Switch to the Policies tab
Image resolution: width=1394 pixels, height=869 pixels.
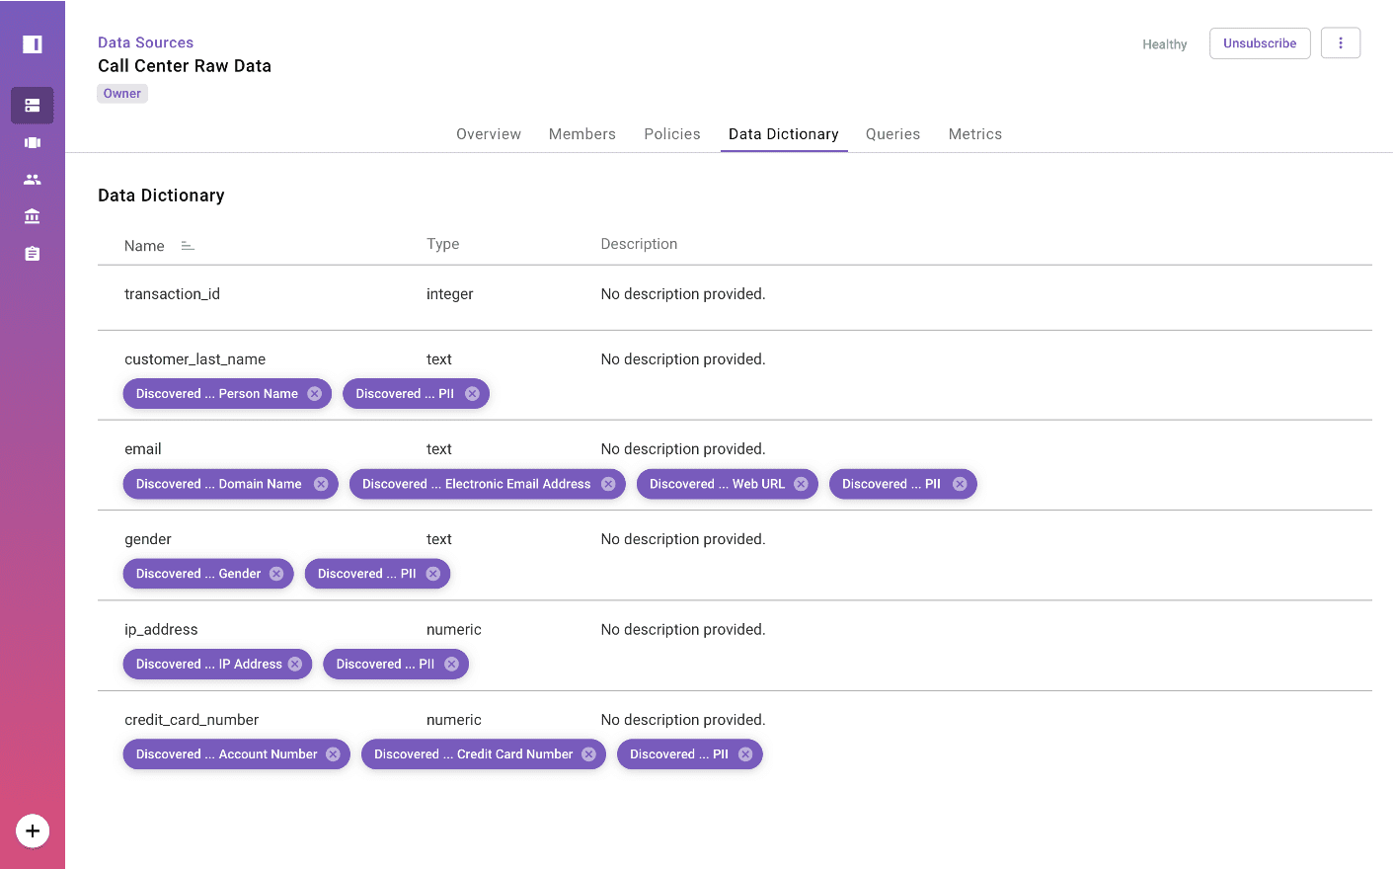[671, 134]
